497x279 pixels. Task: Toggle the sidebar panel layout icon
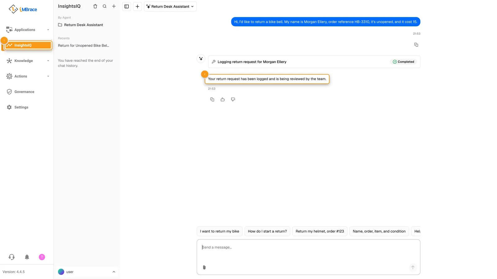(x=127, y=7)
